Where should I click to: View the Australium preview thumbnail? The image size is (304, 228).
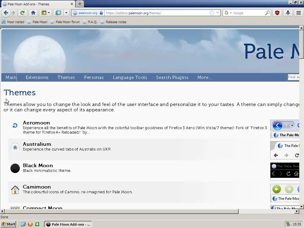pyautogui.click(x=285, y=150)
